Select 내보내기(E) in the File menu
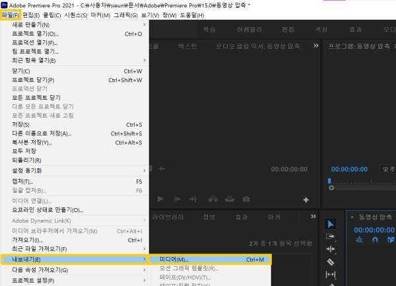 coord(75,260)
